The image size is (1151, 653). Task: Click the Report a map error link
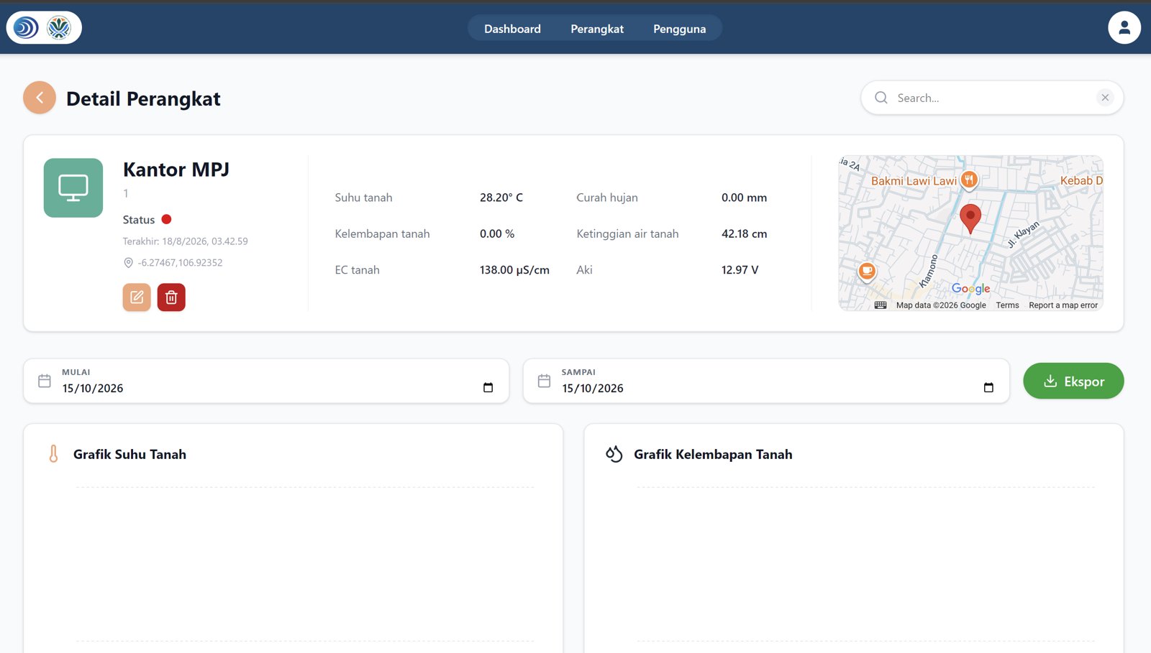(1063, 305)
